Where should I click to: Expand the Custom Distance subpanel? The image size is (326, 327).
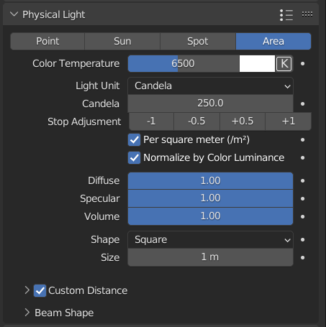(27, 290)
